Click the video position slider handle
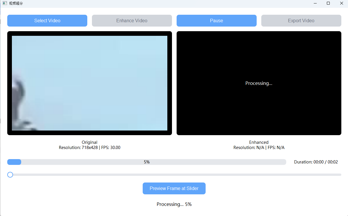Image resolution: width=348 pixels, height=216 pixels. tap(10, 175)
